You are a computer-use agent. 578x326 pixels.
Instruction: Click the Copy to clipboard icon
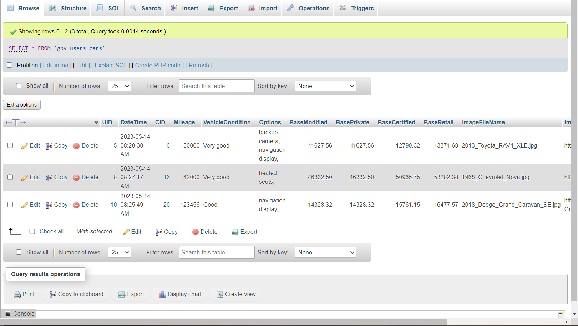[x=53, y=294]
